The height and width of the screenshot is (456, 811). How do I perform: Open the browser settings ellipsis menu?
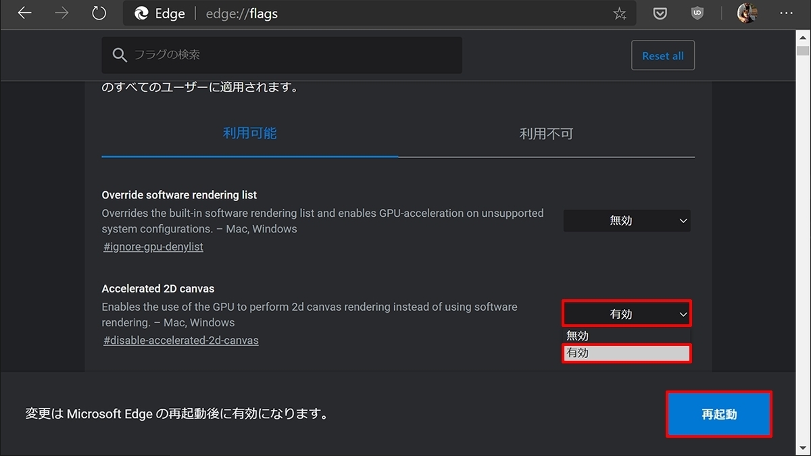coord(785,13)
